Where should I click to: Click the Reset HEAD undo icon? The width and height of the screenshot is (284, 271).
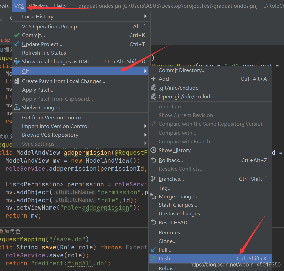tap(153, 222)
